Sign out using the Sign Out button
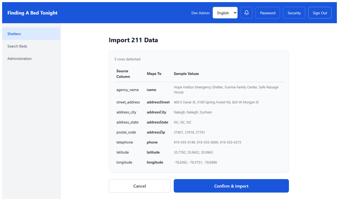Screen dimensions: 339x201 click(x=320, y=13)
